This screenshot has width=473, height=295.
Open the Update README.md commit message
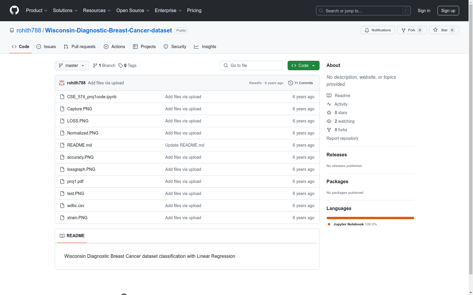185,145
